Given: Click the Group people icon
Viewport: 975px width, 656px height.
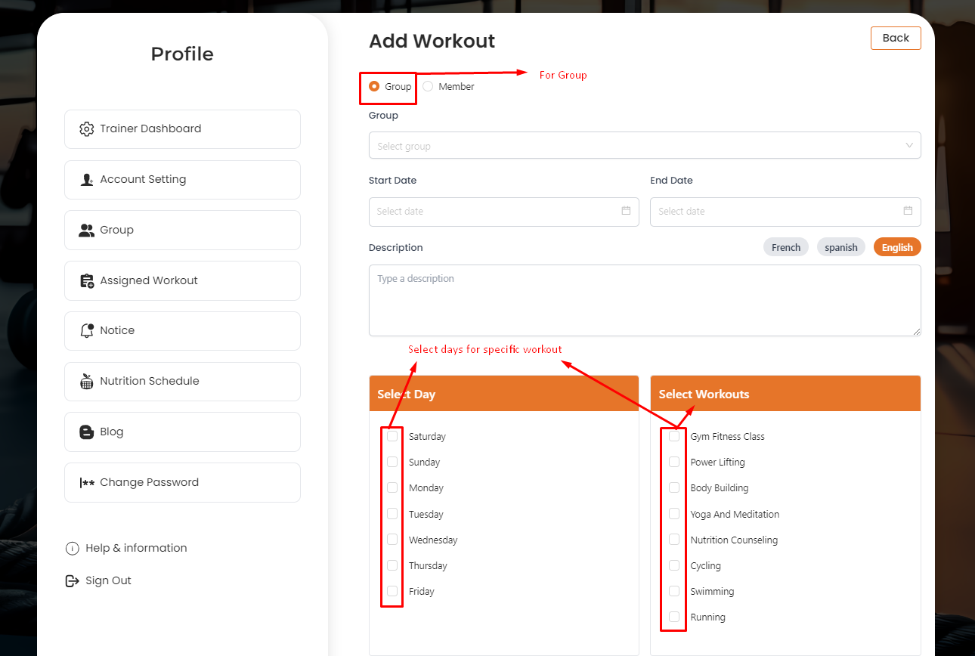Looking at the screenshot, I should pyautogui.click(x=87, y=231).
